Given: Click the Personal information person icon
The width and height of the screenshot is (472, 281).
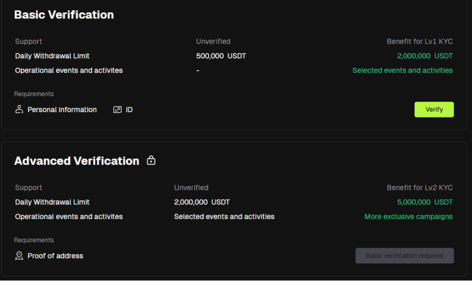Looking at the screenshot, I should tap(19, 110).
